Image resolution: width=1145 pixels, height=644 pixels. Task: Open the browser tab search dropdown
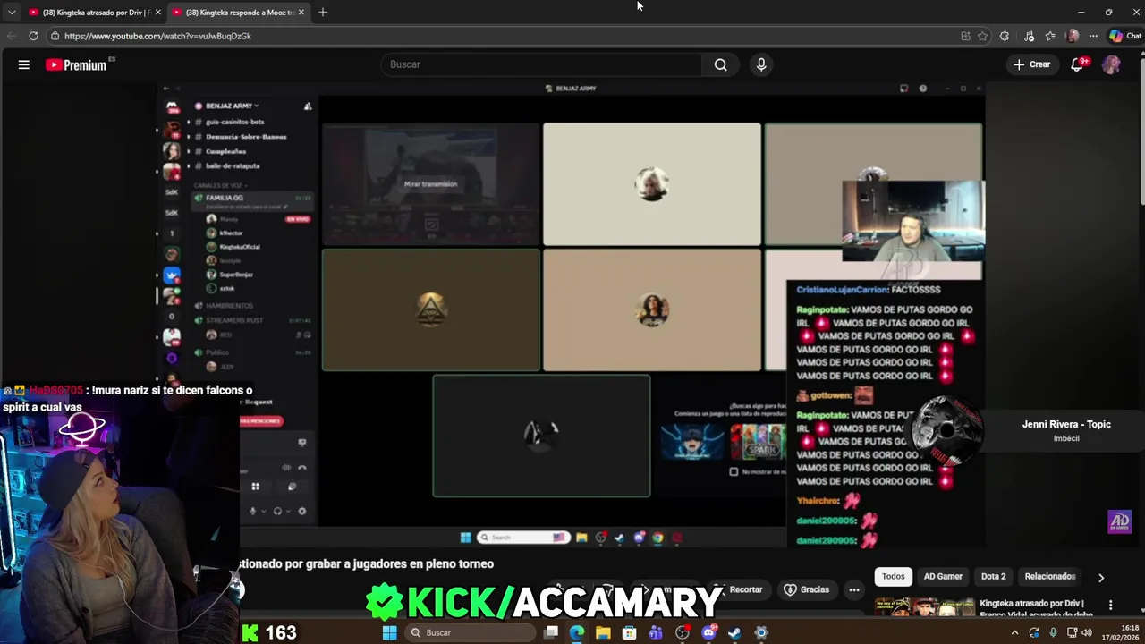tap(11, 12)
